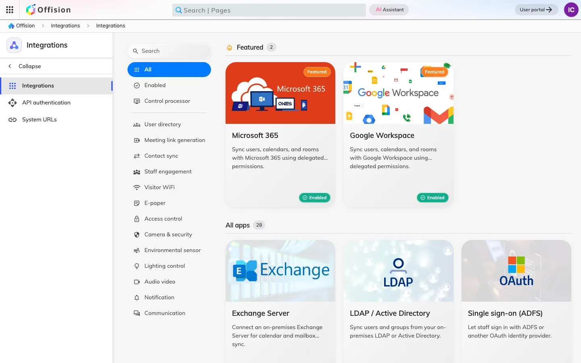Click the Notification bell icon

(137, 298)
